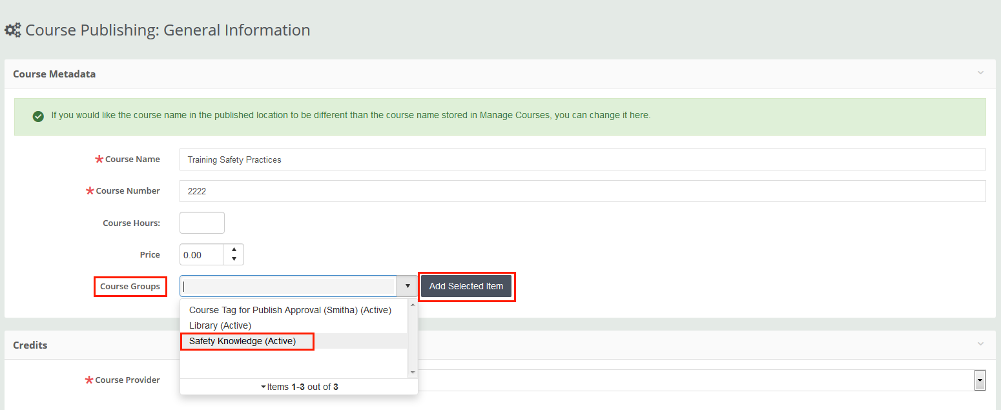The image size is (1001, 410).
Task: Click the dropdown list scroll-up arrow
Action: 413,304
